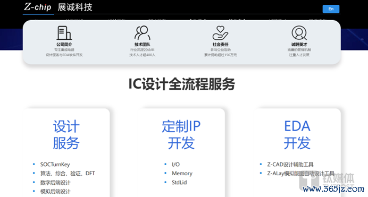The width and height of the screenshot is (368, 197).
Task: Open the 公司简介 label link
Action: [x=64, y=45]
